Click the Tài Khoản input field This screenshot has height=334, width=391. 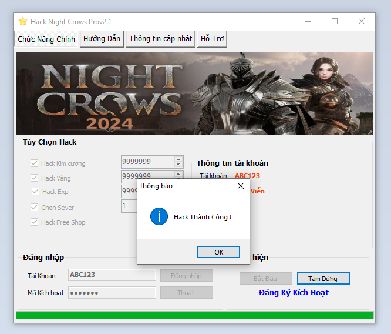pos(112,275)
